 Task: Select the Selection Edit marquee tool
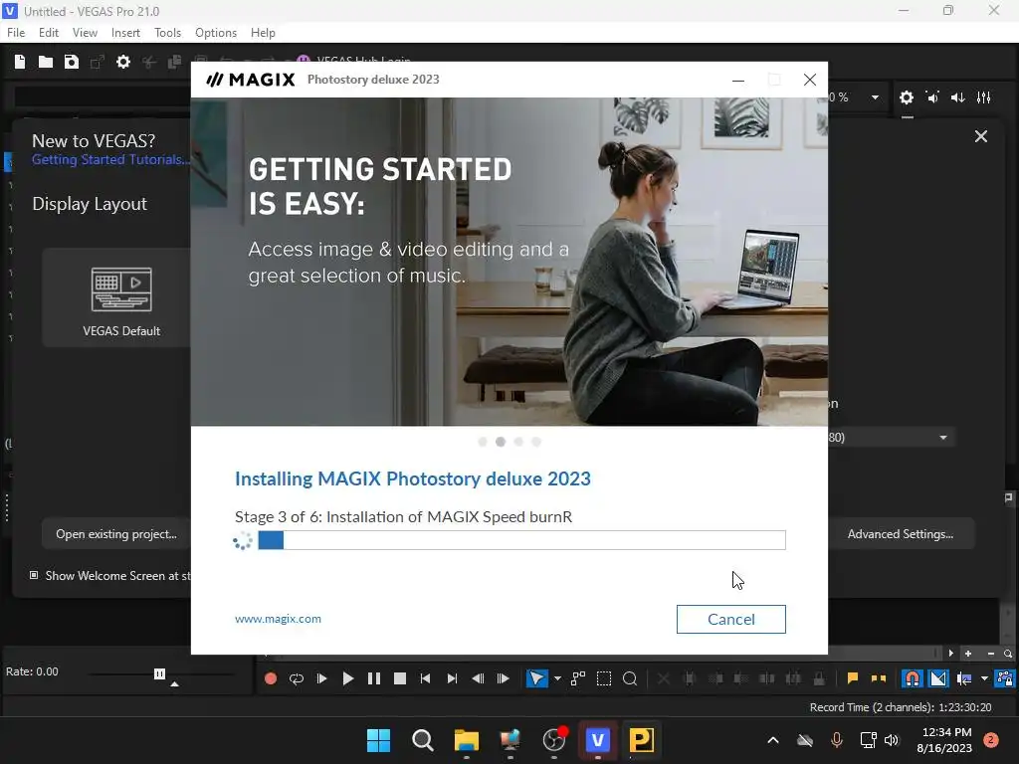click(x=604, y=678)
